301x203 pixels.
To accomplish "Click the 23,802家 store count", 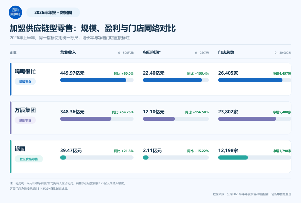I will [x=228, y=112].
